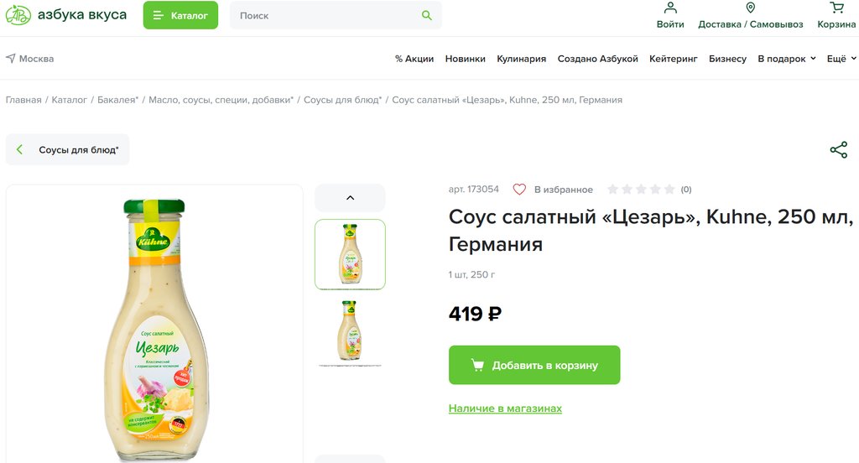
Task: Go to Кулинария section
Action: (521, 59)
